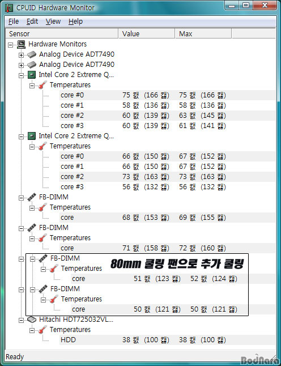Screen dimensions: 281x366
Task: Collapse the first Intel Core 2 Extreme node
Action: coord(21,75)
